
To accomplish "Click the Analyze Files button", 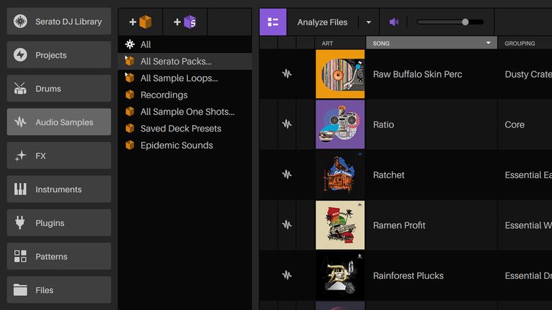I will click(322, 22).
